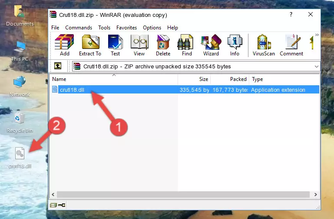Select the Recycle Bin desktop icon
Screen dimensions: 334x219
pos(20,122)
